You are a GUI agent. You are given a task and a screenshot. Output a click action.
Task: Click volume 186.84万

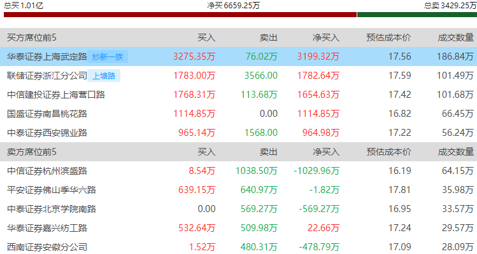455,57
